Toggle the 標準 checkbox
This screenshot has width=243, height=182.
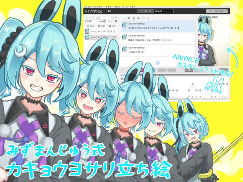tap(105, 22)
